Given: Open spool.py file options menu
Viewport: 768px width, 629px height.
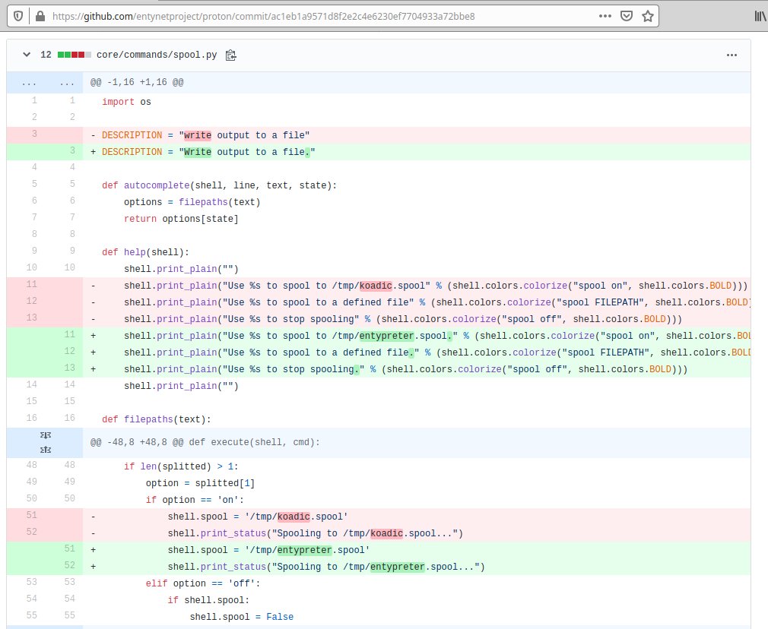Looking at the screenshot, I should [x=732, y=55].
